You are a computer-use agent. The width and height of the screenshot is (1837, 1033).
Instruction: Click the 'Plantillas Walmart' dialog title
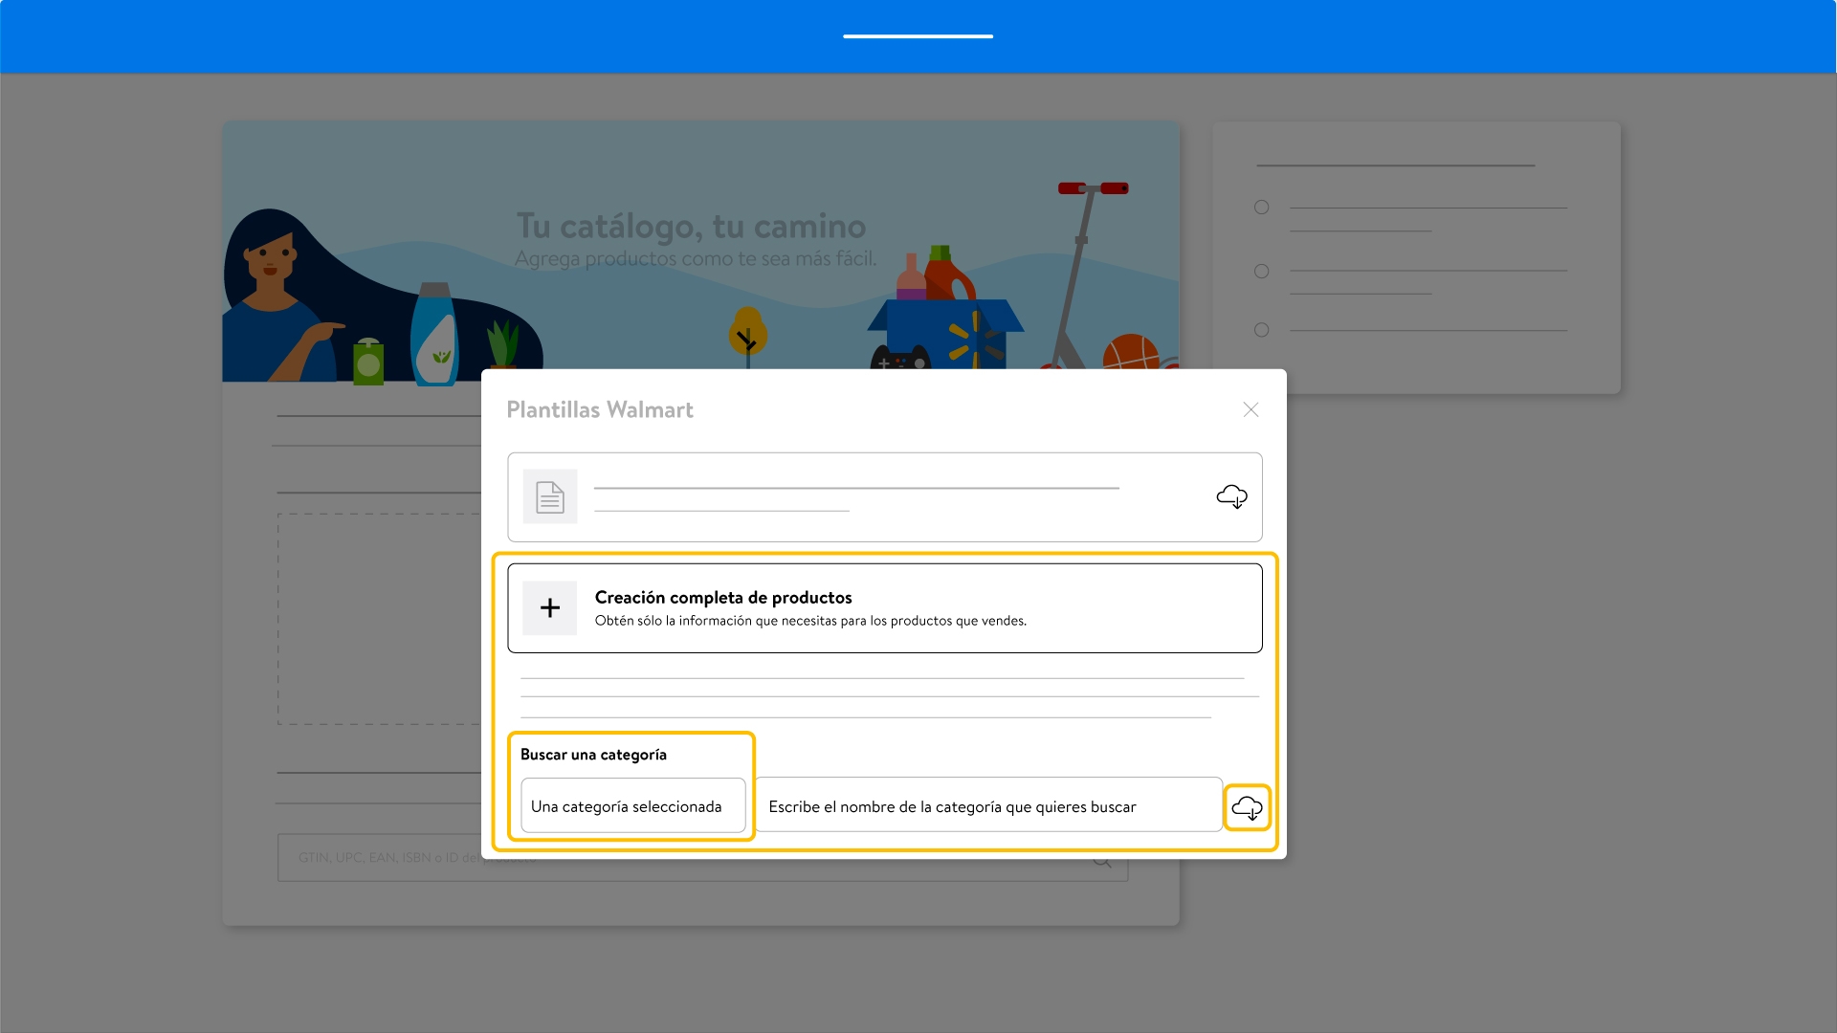pos(600,409)
